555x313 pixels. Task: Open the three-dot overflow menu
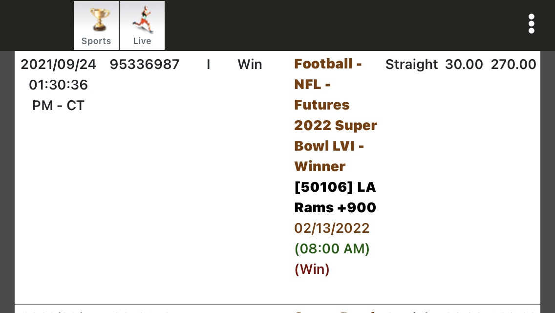point(531,24)
